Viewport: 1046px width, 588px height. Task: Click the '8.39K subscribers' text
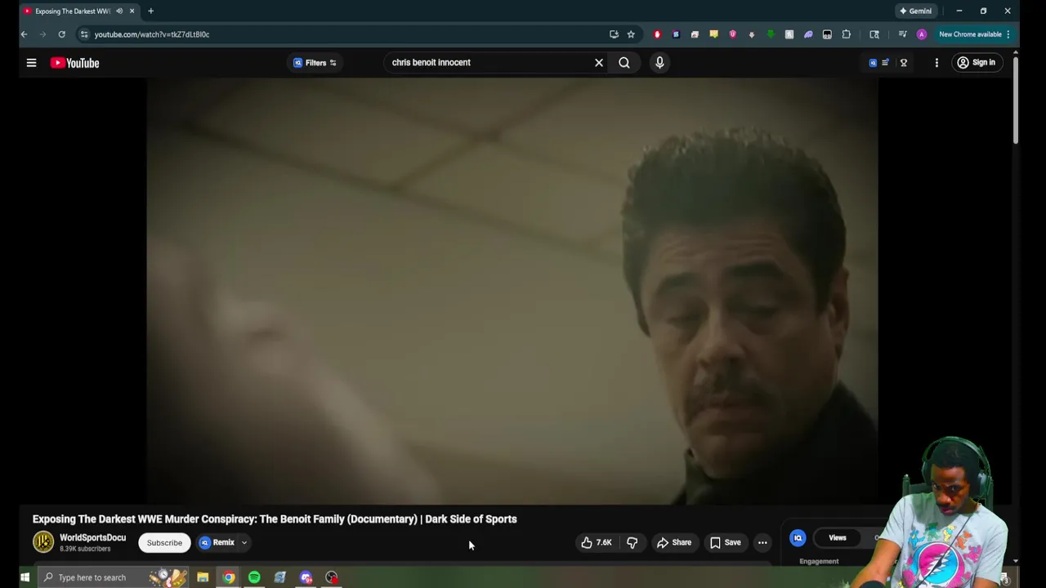pyautogui.click(x=85, y=549)
